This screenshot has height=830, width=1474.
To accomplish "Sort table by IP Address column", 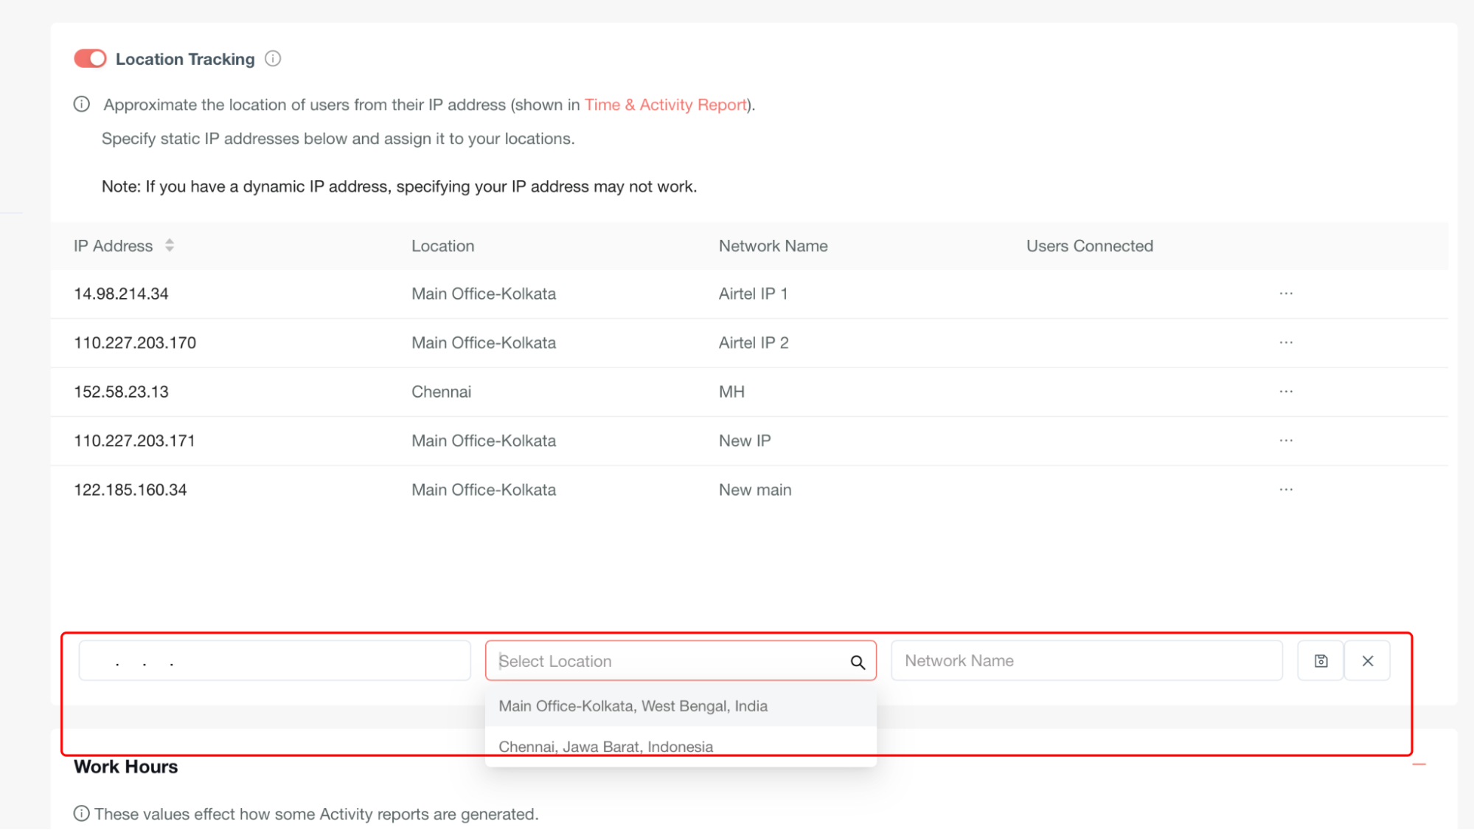I will point(170,246).
